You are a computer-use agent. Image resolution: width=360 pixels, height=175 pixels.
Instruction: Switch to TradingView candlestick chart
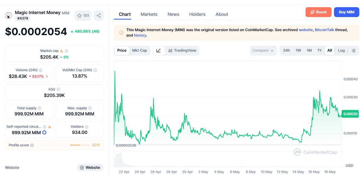pos(182,50)
